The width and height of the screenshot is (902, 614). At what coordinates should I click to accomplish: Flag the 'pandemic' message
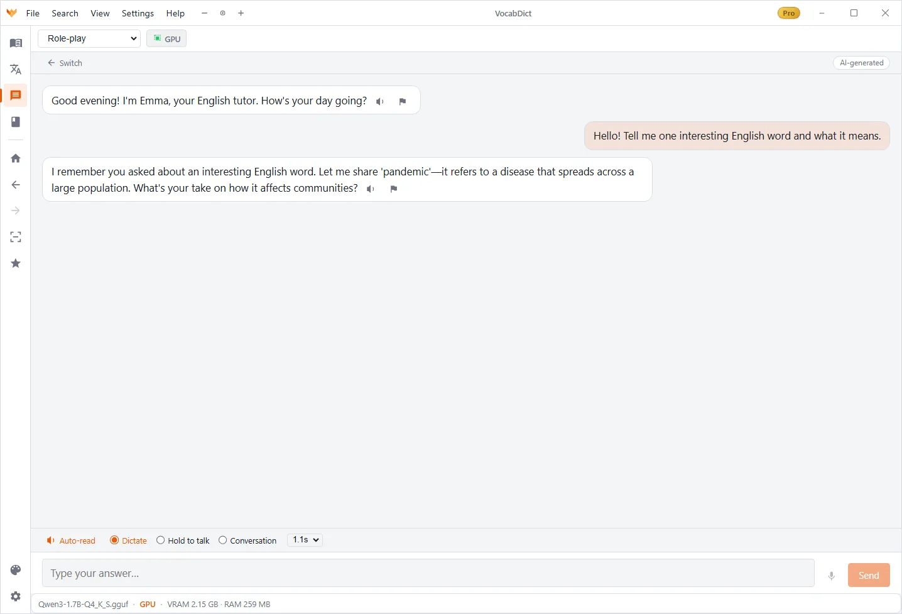point(394,189)
